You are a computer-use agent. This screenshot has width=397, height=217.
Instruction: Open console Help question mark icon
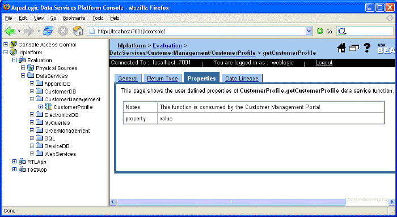coord(367,47)
